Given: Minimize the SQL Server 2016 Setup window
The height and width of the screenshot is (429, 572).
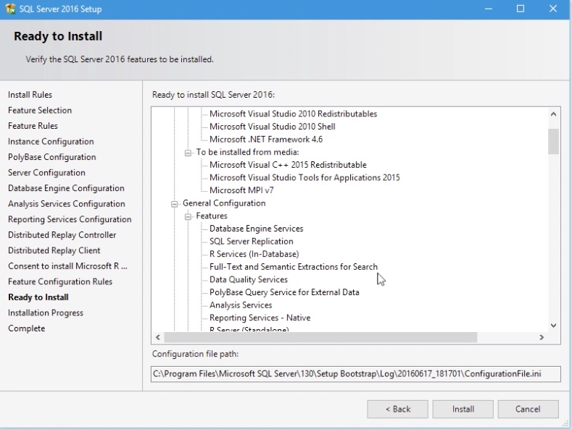Looking at the screenshot, I should click(489, 9).
